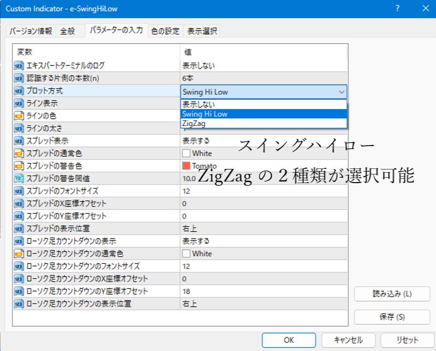Click 12 value for ローソク足カウントダウンのフォントサイズ
The width and height of the screenshot is (436, 351).
pyautogui.click(x=264, y=267)
